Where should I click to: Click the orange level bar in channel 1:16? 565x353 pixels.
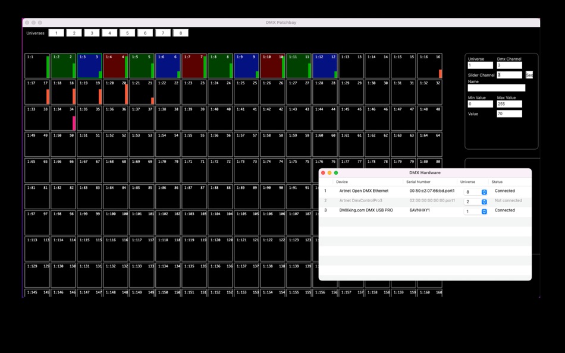pos(440,74)
